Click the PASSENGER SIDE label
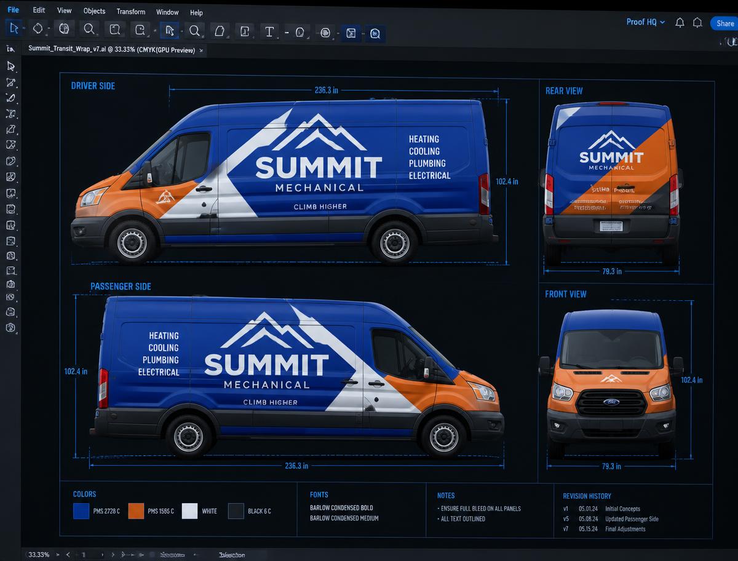 tap(121, 287)
